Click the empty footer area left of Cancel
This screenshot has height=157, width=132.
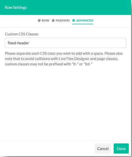[x=47, y=148]
